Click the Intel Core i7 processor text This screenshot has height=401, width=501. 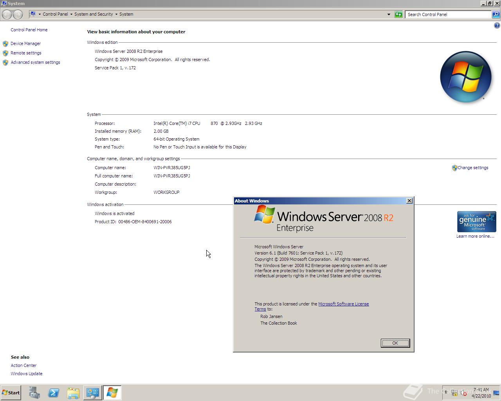point(207,123)
